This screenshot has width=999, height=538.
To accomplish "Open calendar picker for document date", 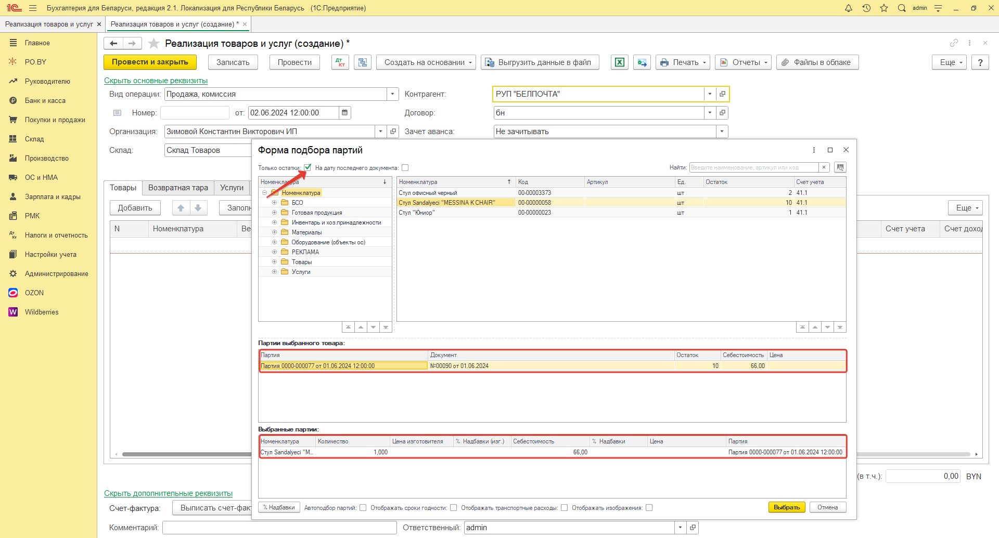I will pos(345,113).
